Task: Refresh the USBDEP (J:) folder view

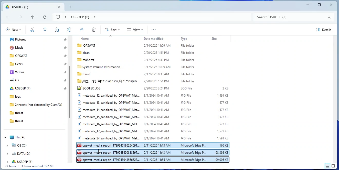Action: click(45, 17)
